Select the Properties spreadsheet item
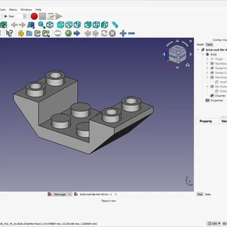The height and width of the screenshot is (227, 227). [217, 100]
